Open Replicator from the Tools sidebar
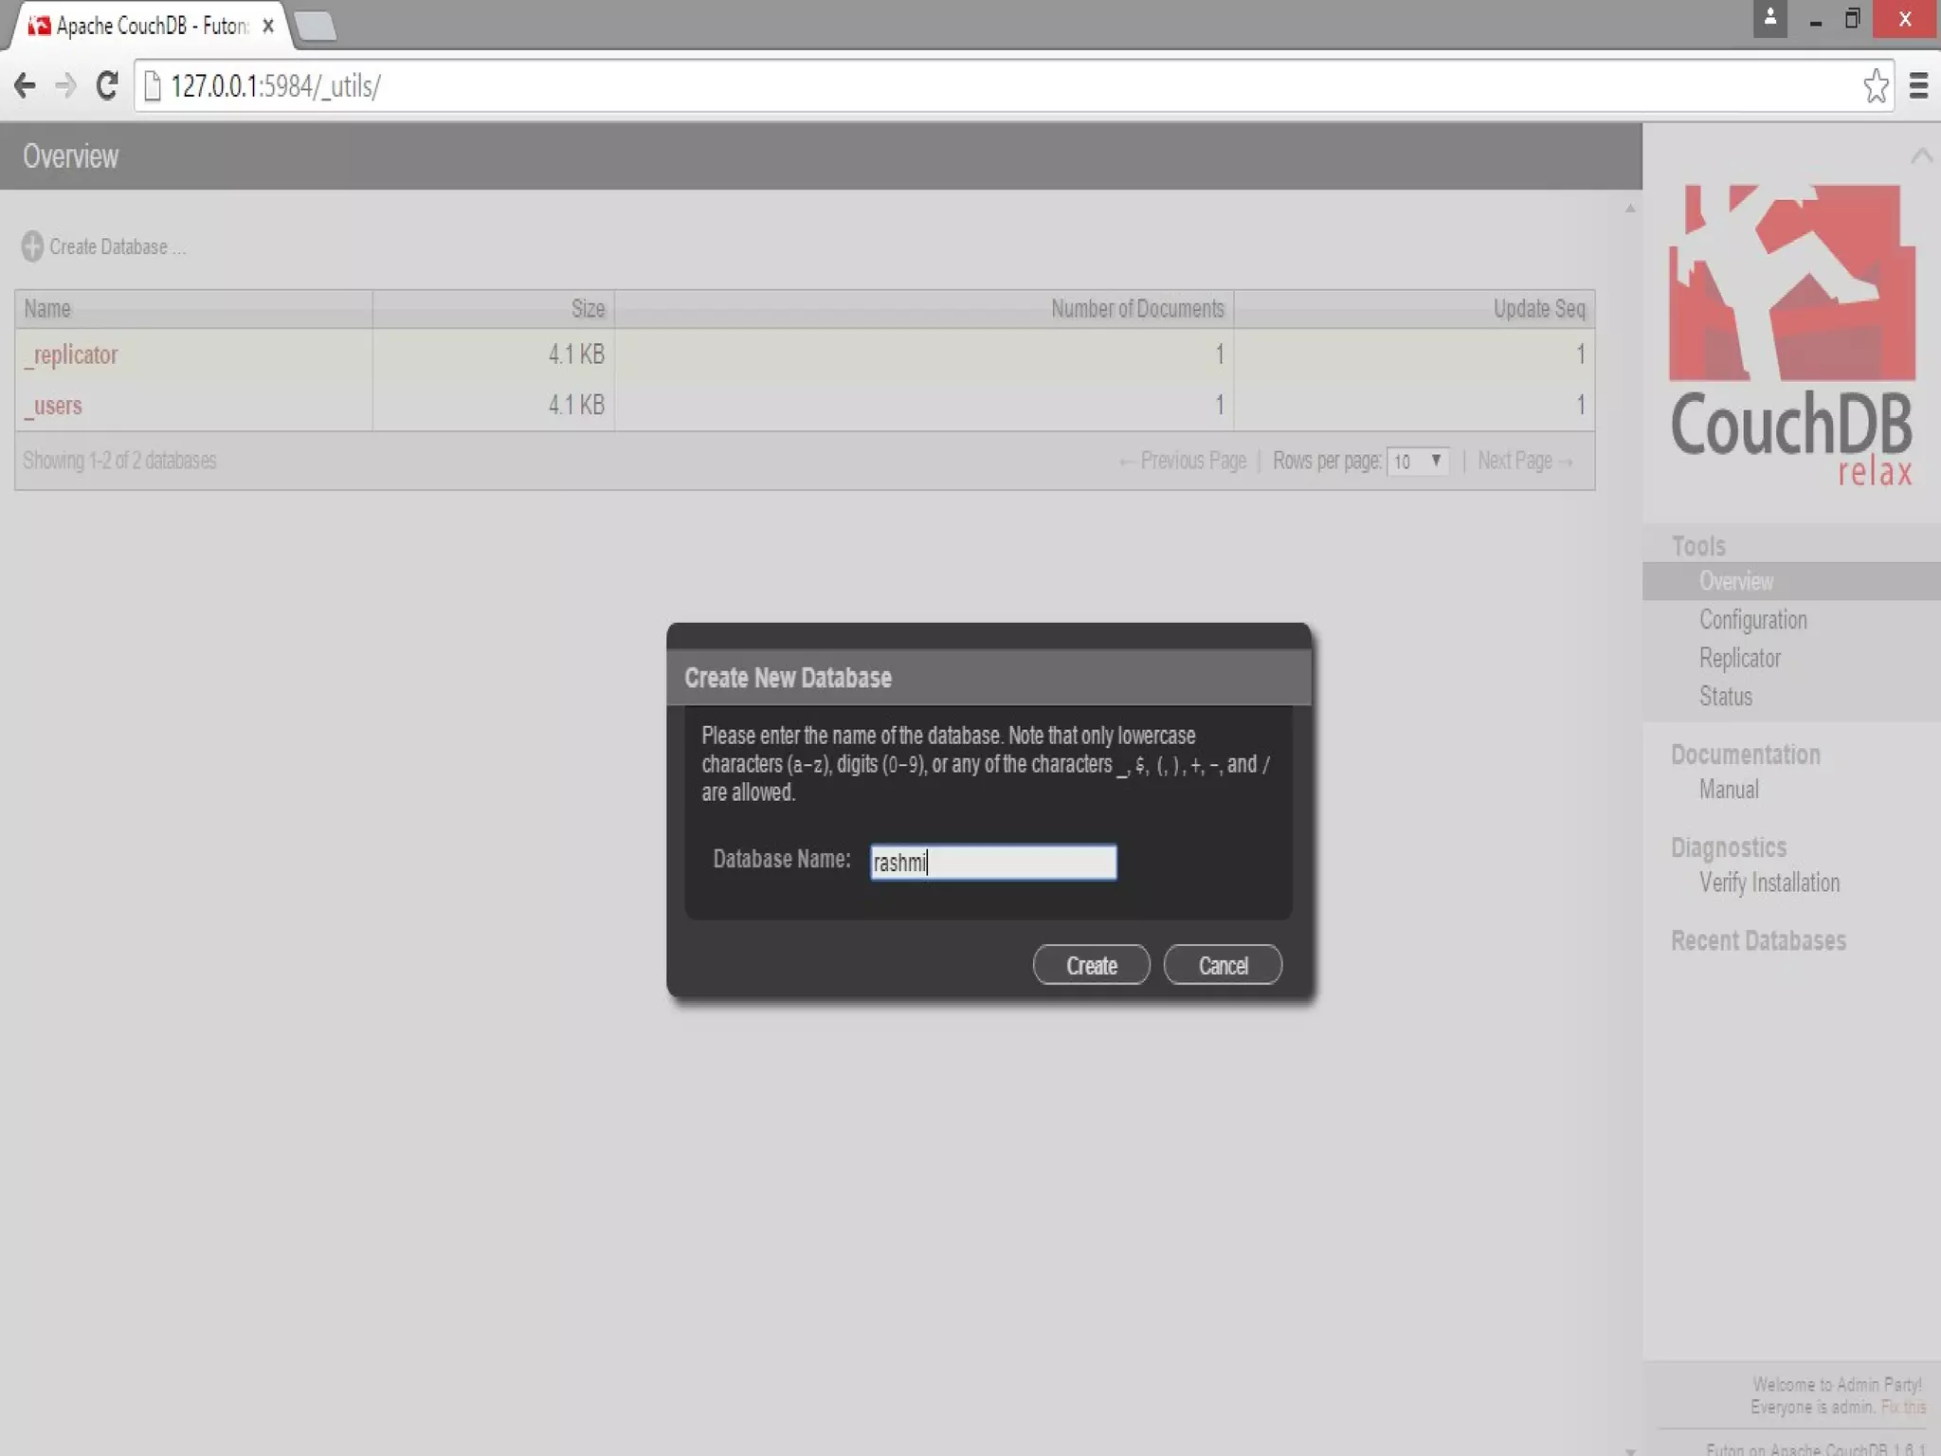This screenshot has height=1456, width=1941. click(x=1739, y=658)
